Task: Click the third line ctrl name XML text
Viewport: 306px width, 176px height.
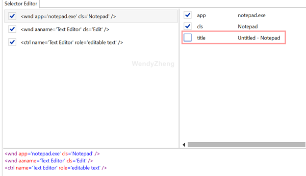Action: tap(55, 168)
